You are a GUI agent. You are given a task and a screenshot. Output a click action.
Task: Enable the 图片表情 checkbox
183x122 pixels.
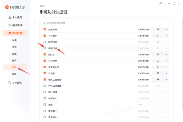(45, 92)
